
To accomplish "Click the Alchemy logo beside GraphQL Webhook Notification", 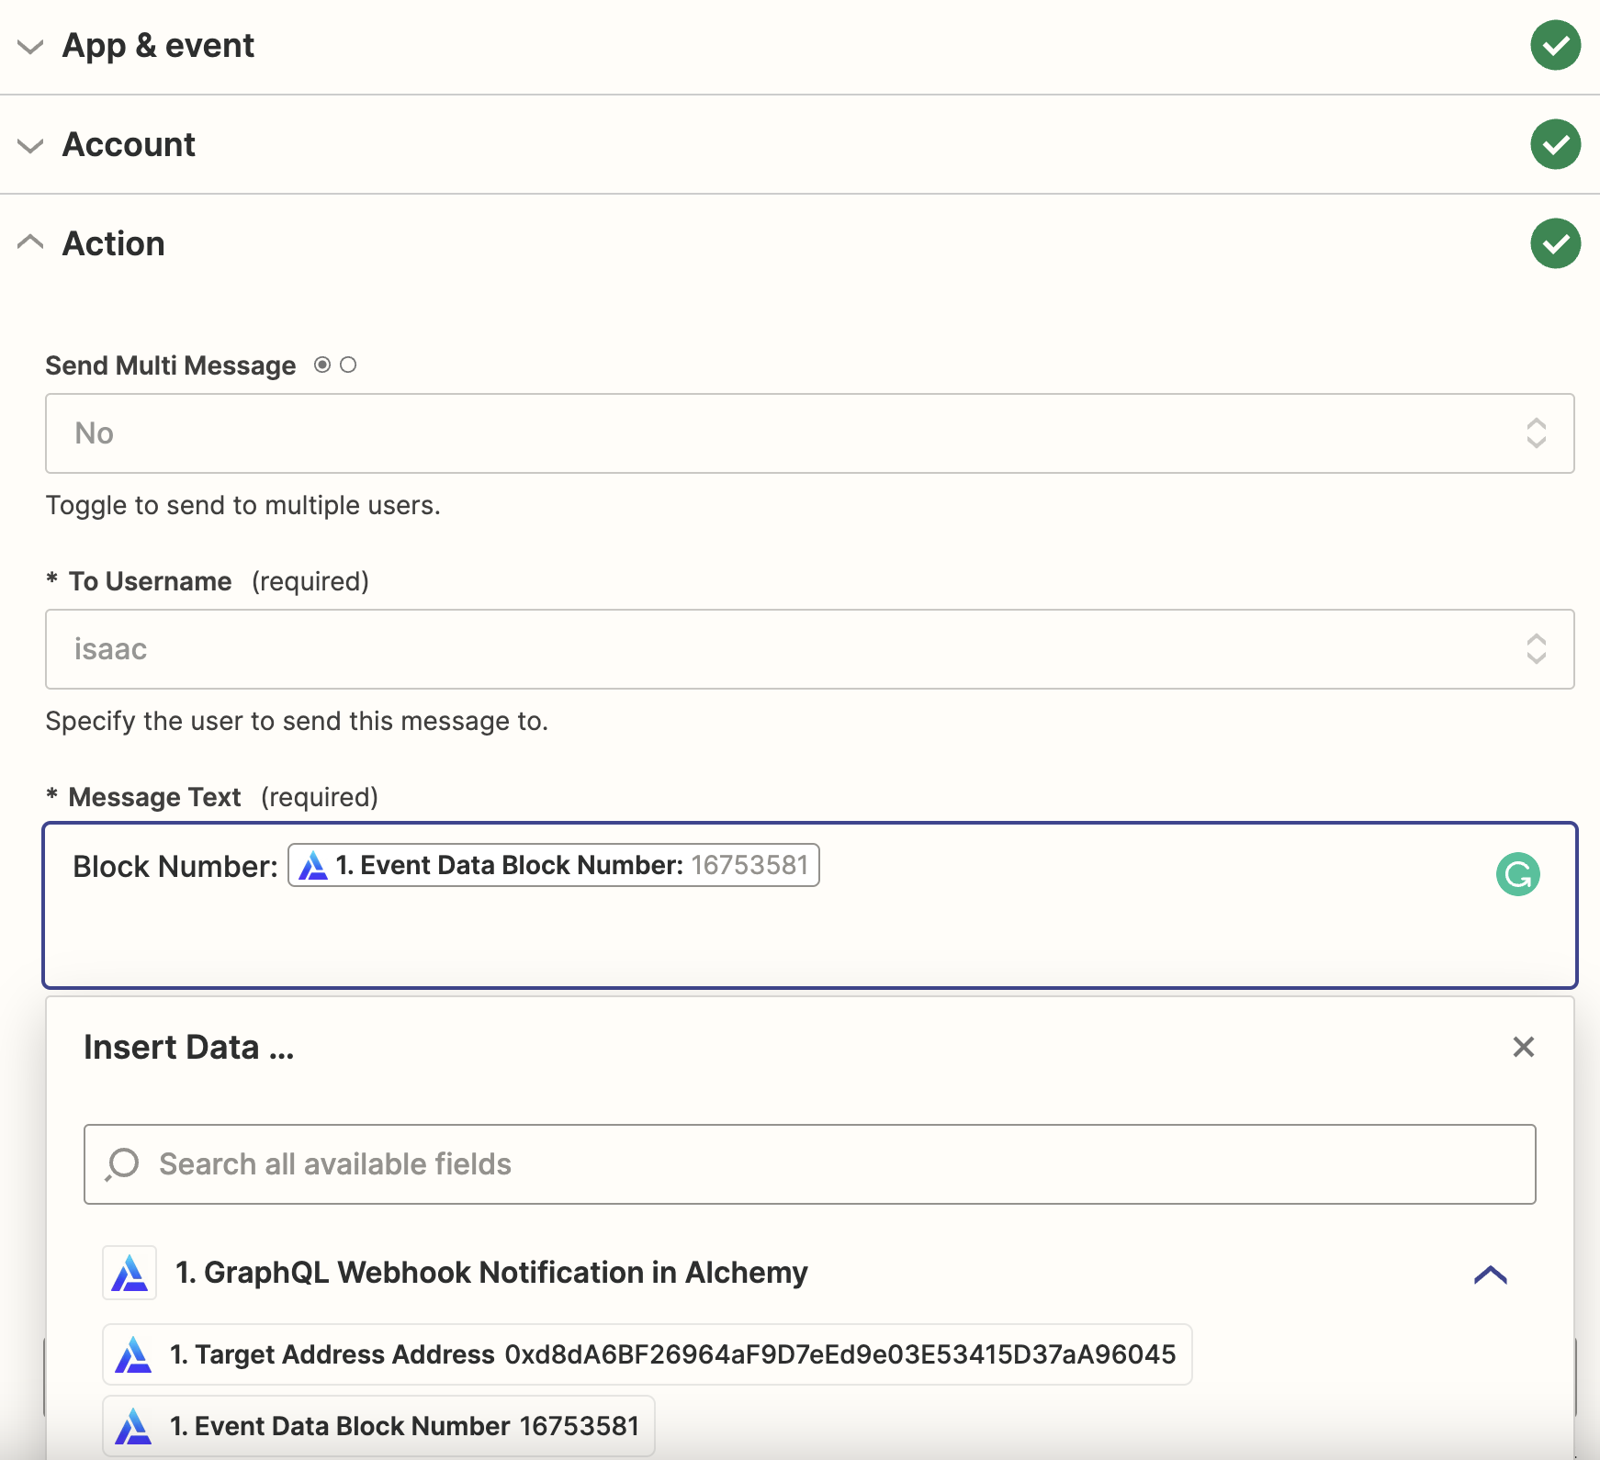I will [130, 1273].
